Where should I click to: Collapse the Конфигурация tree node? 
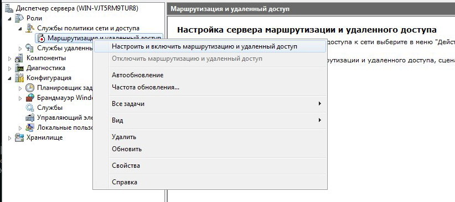coord(10,78)
